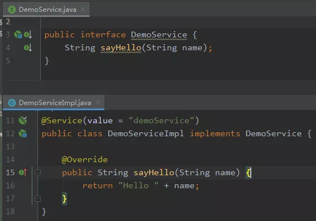The image size is (316, 221).
Task: Click the return keyword on line 16
Action: 98,185
